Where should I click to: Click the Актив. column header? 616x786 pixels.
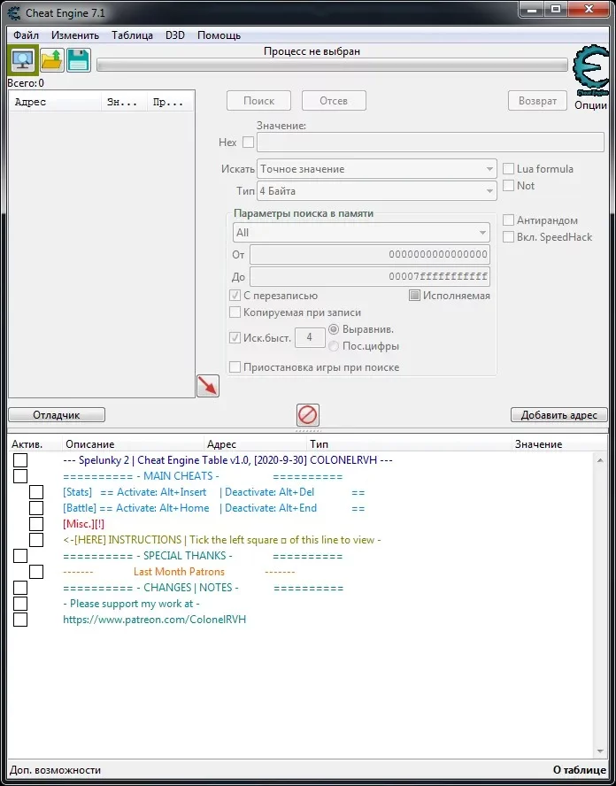point(35,444)
